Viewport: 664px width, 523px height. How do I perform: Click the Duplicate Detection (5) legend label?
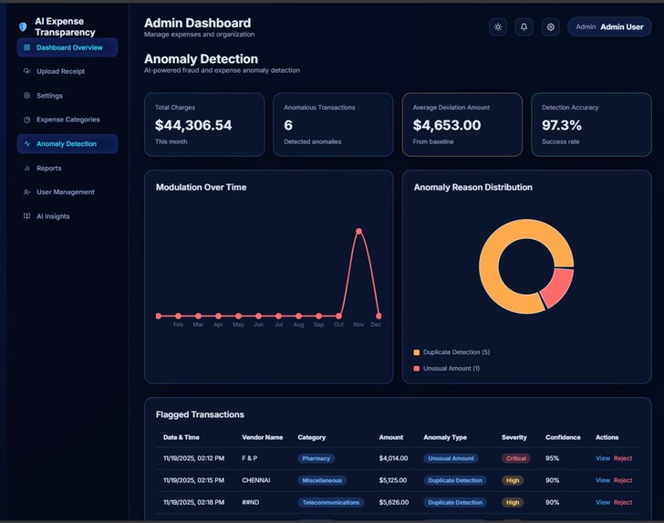tap(456, 352)
